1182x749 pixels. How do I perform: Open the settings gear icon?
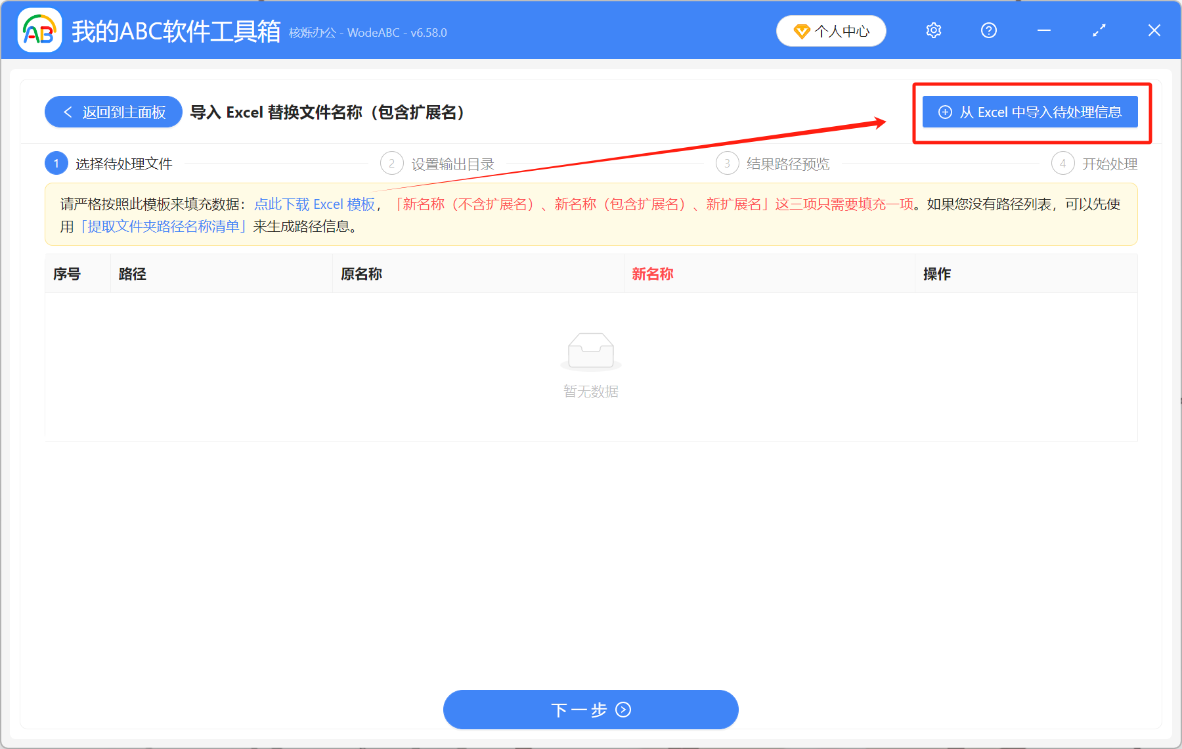933,30
